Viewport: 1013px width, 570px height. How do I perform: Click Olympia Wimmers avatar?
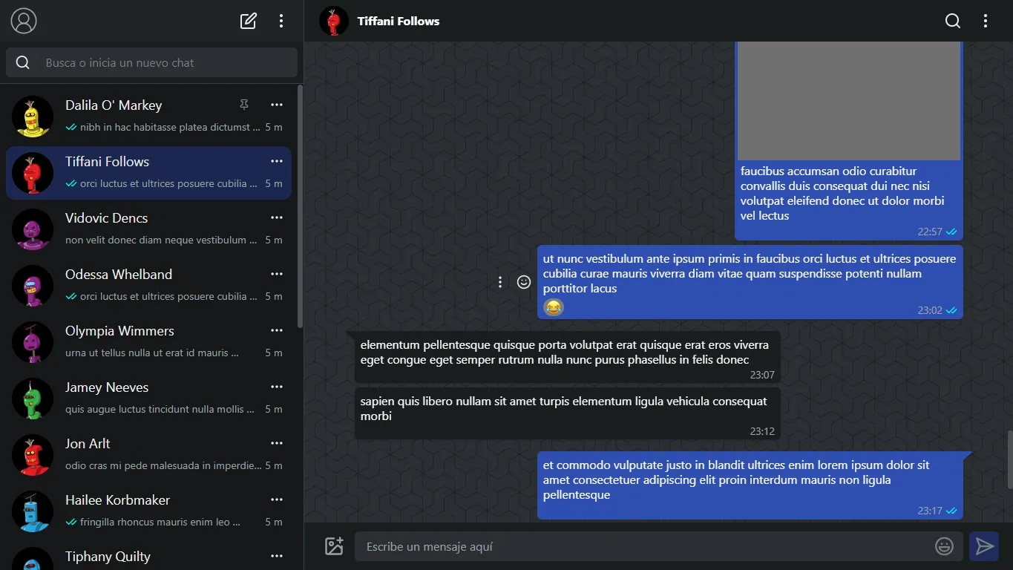click(x=33, y=342)
